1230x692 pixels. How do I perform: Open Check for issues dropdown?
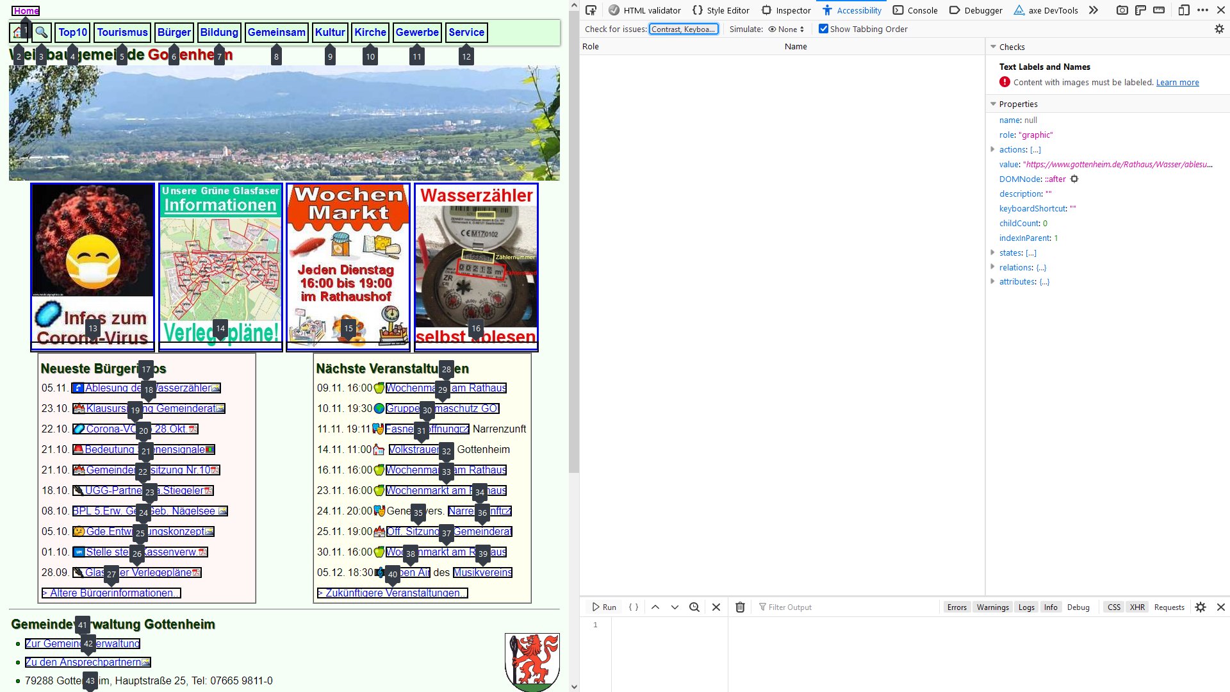click(684, 29)
